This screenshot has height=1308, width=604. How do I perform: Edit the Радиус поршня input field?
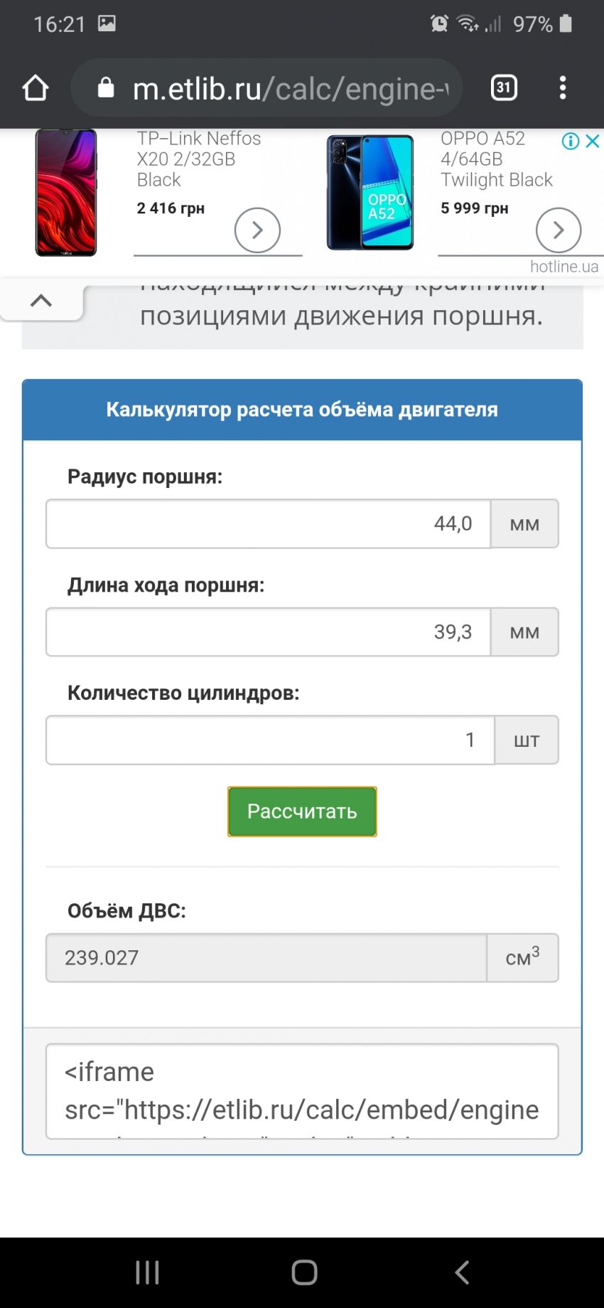click(269, 524)
